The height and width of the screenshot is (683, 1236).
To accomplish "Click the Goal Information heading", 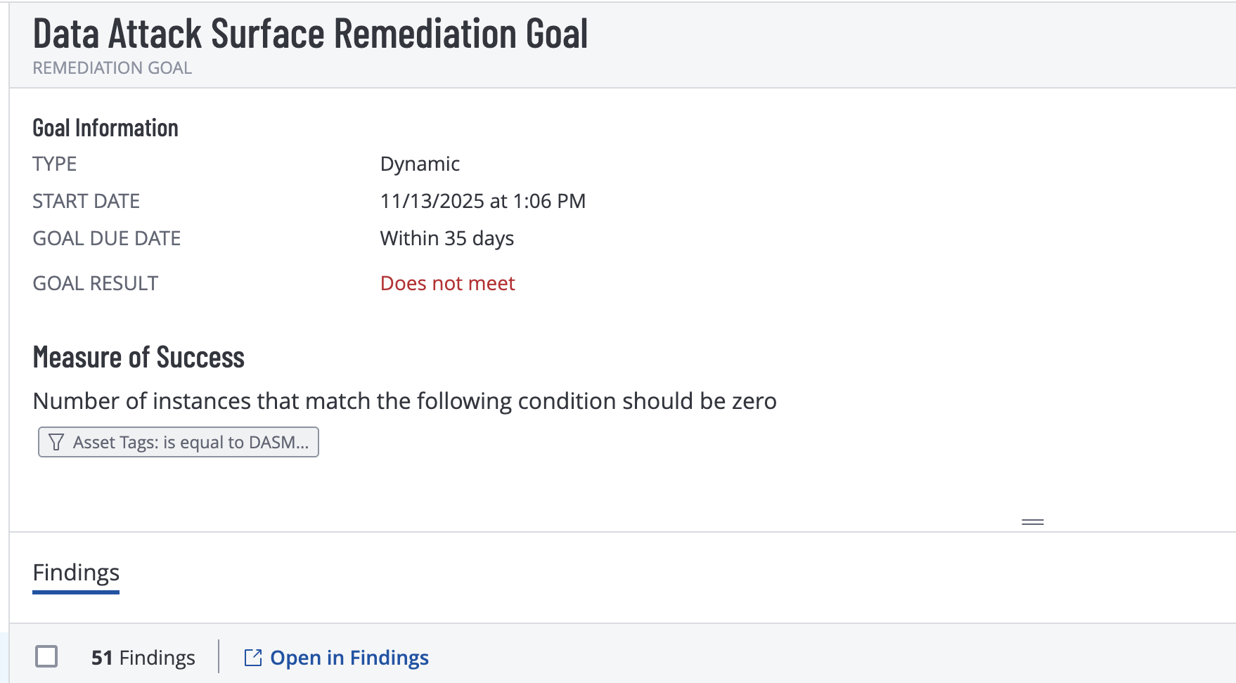I will point(105,128).
